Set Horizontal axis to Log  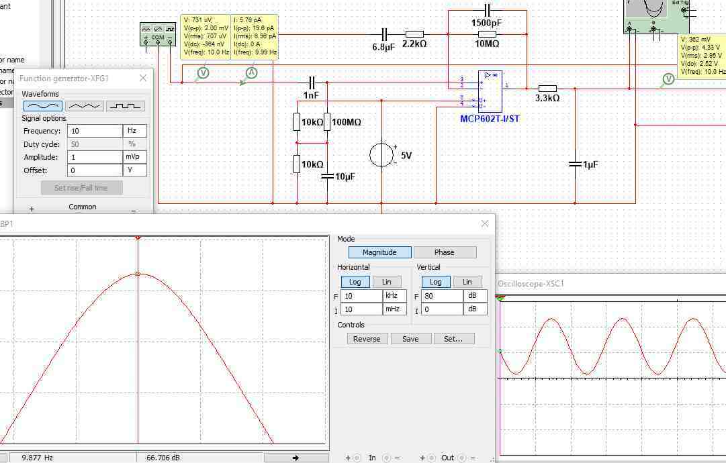pos(355,282)
